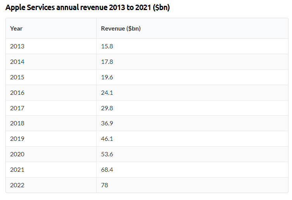Click the title 'Apple Services annual revenue 2013 to 2021 ($bn)'

coord(88,8)
